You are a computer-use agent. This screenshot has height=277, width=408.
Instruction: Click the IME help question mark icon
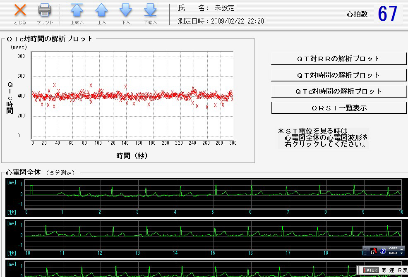tap(383, 251)
